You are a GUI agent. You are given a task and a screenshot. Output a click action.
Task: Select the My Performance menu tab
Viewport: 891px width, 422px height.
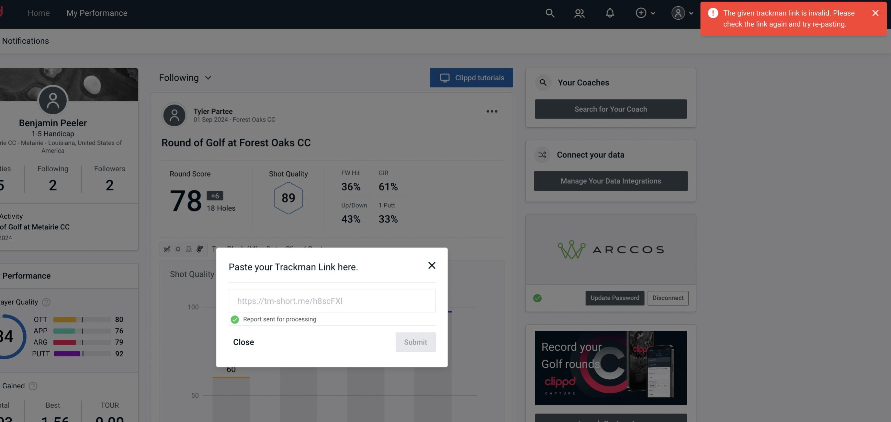[96, 13]
